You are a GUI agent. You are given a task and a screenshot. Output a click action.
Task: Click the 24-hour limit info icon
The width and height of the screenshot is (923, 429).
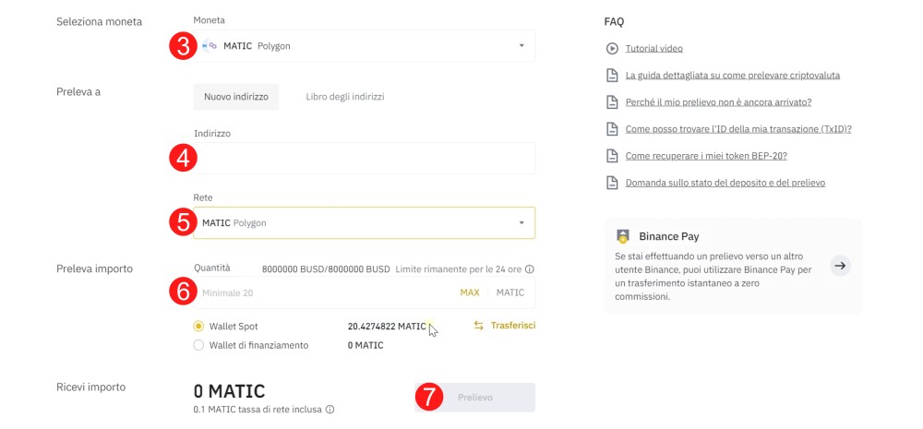[530, 269]
